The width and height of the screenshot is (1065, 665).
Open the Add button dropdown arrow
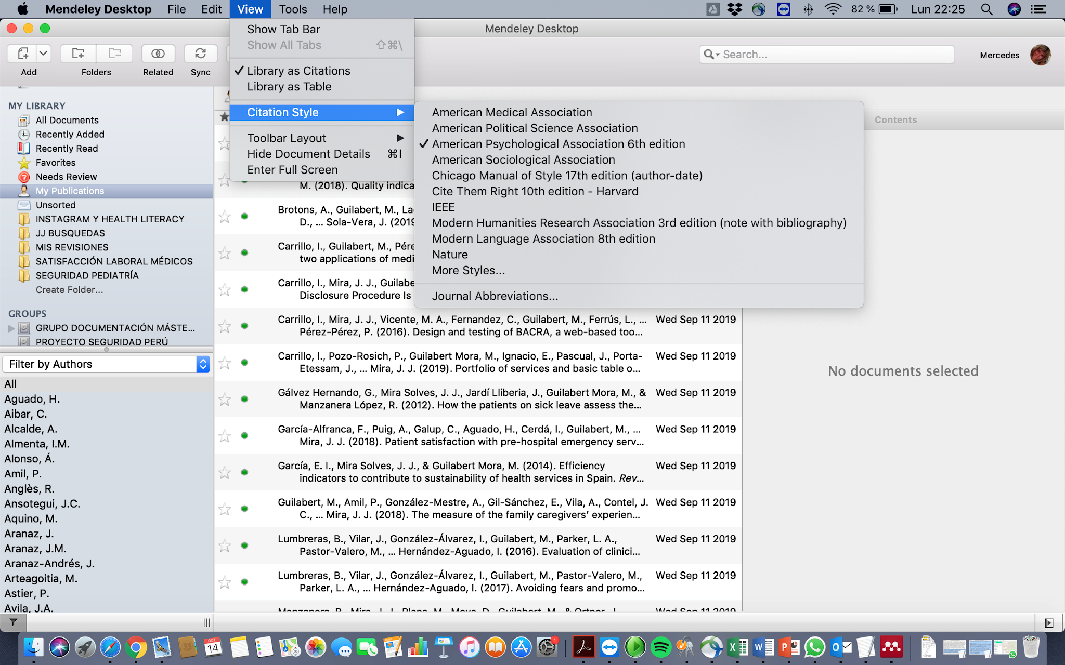point(44,54)
